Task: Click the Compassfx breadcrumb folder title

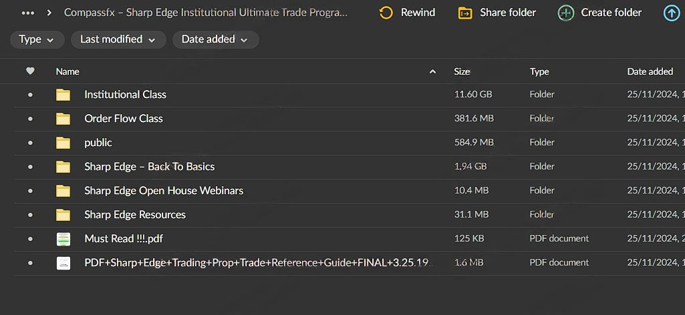Action: coord(206,13)
